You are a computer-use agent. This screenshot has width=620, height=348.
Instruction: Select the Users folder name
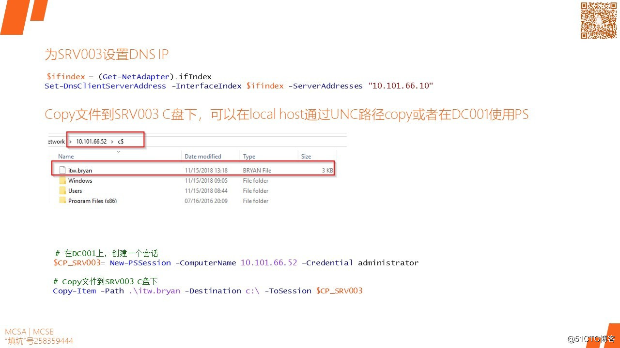(x=75, y=190)
